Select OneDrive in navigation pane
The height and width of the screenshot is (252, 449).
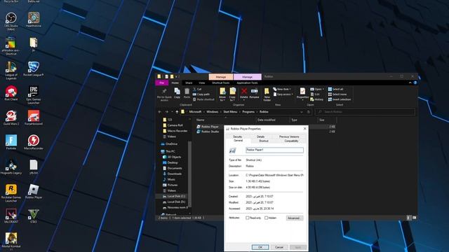pyautogui.click(x=169, y=144)
